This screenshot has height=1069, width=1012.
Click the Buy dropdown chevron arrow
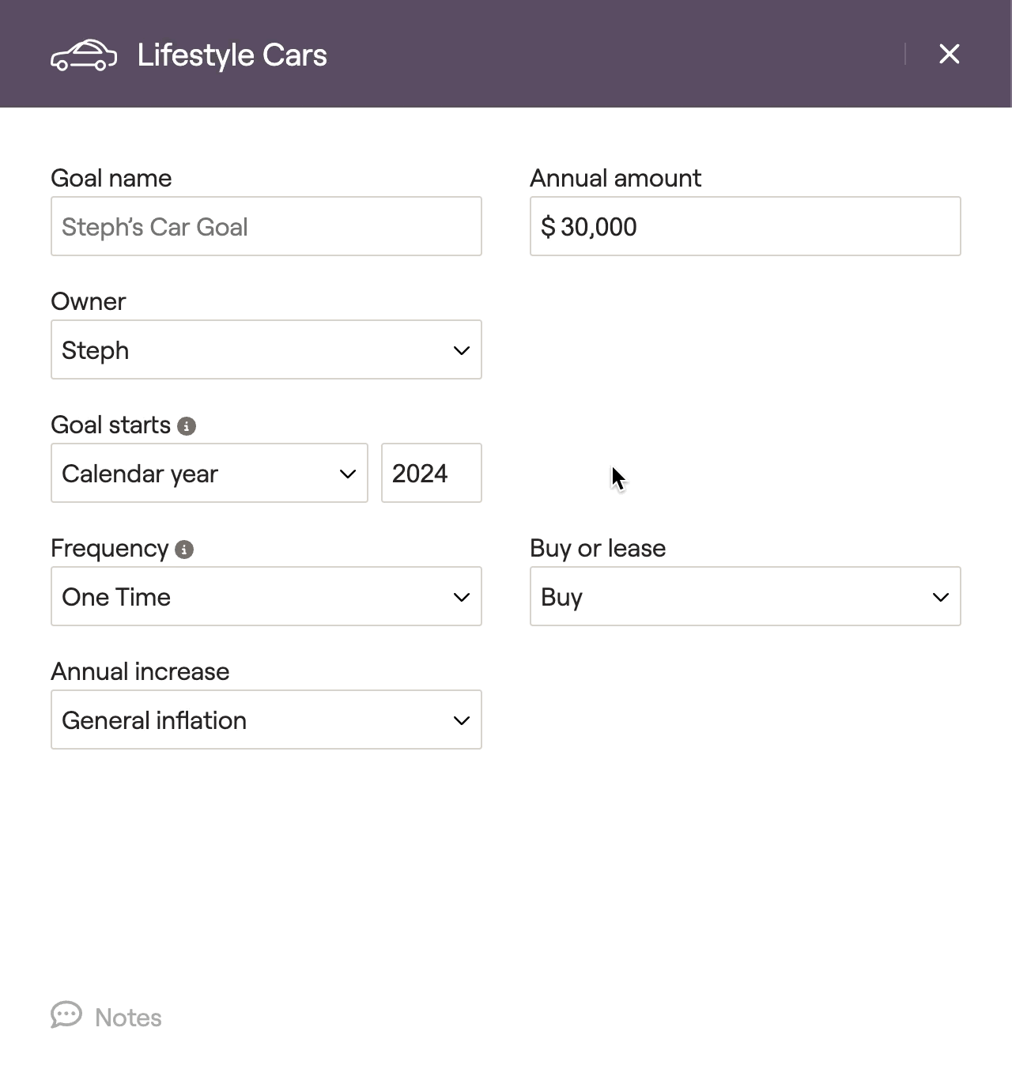pyautogui.click(x=941, y=597)
